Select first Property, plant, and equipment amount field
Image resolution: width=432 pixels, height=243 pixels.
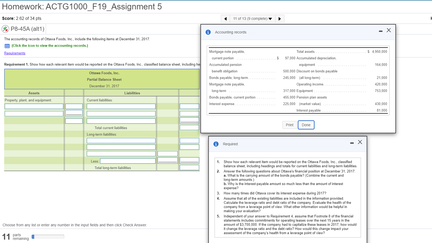click(74, 106)
